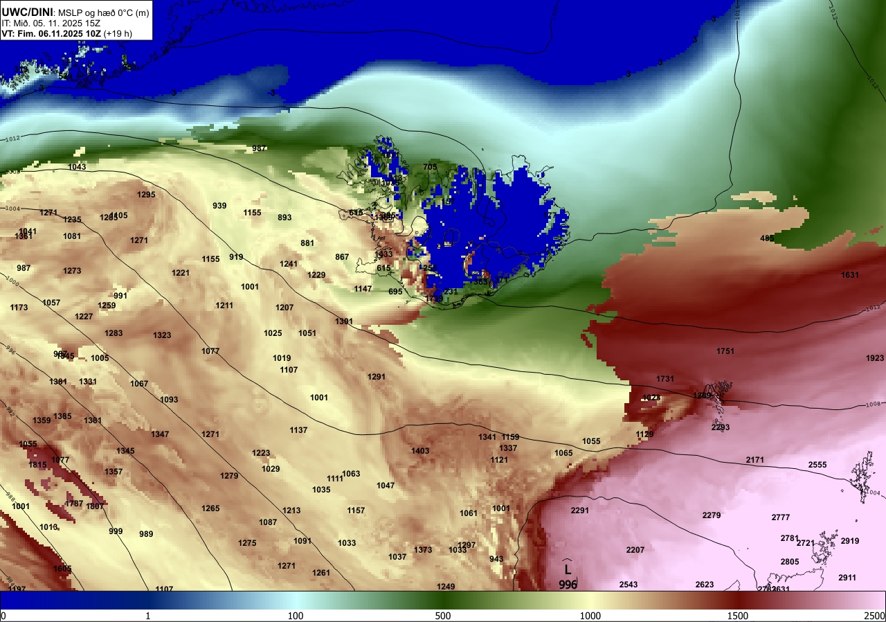Click the map value 1403
The width and height of the screenshot is (886, 622).
pos(420,451)
